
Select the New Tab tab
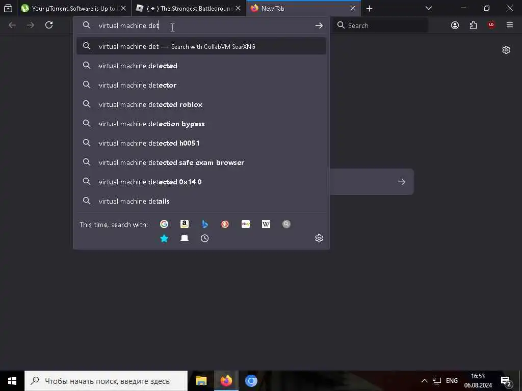point(303,8)
